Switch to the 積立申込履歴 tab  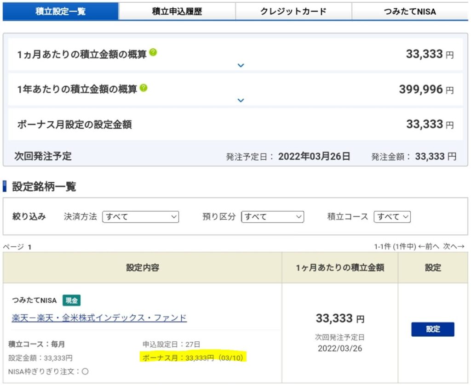point(177,11)
